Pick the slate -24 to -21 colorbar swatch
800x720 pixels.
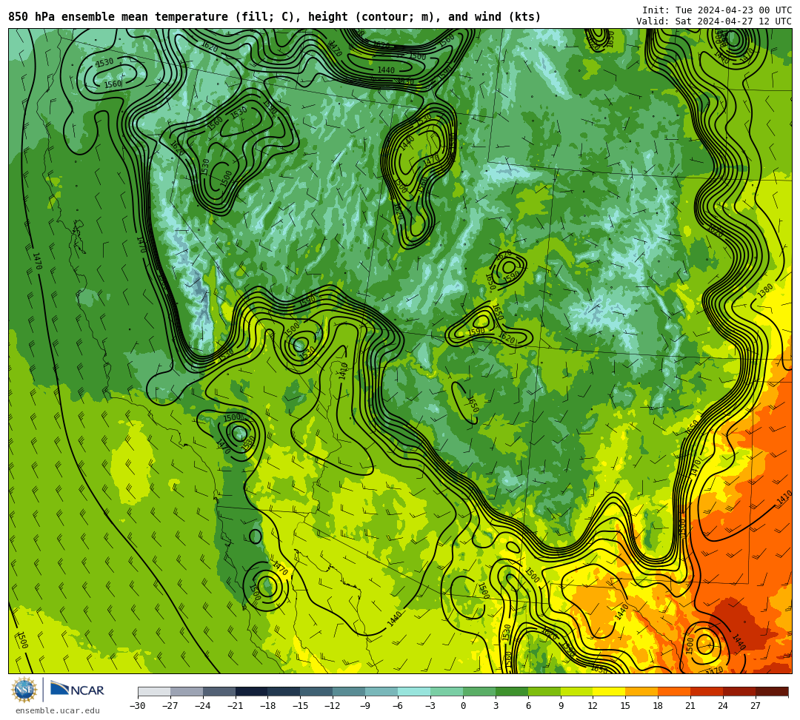[x=219, y=691]
